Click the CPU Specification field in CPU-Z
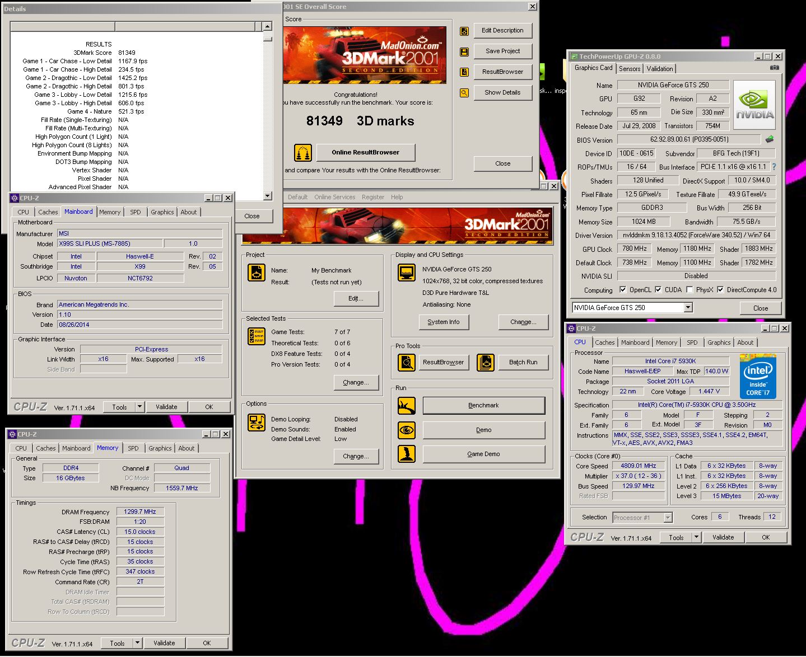Image resolution: width=806 pixels, height=657 pixels. [697, 405]
